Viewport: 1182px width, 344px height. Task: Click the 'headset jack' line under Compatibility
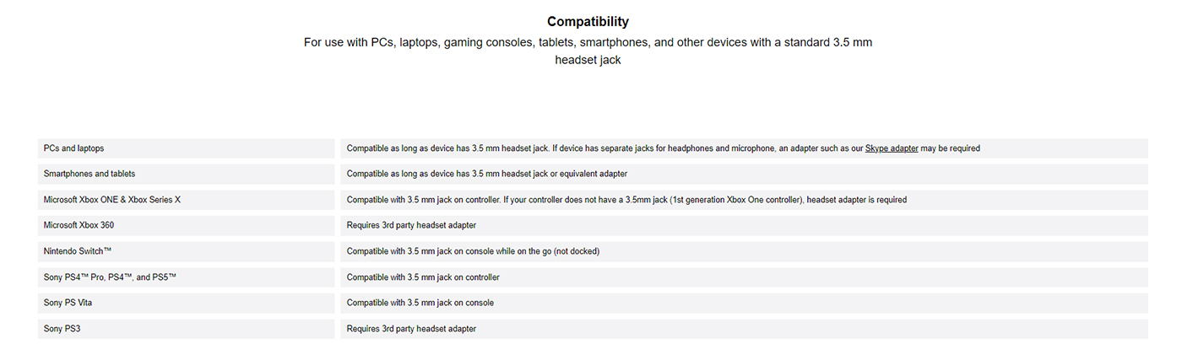coord(588,60)
